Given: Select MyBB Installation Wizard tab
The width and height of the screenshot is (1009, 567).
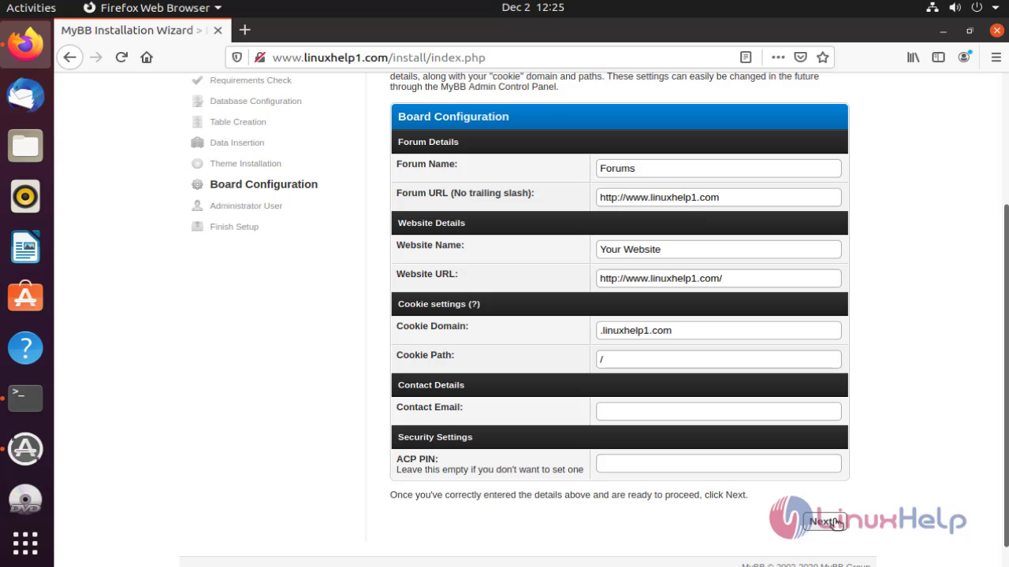Looking at the screenshot, I should (142, 31).
